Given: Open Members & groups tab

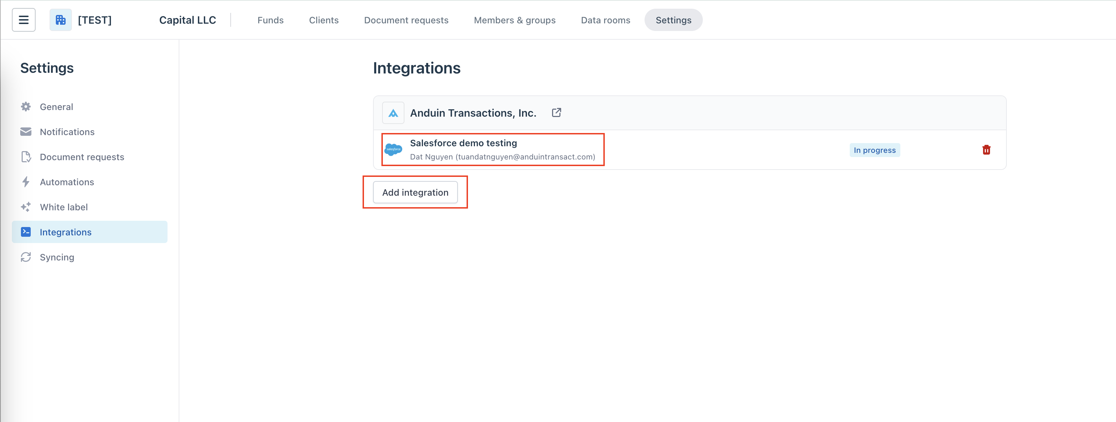Looking at the screenshot, I should click(x=514, y=20).
